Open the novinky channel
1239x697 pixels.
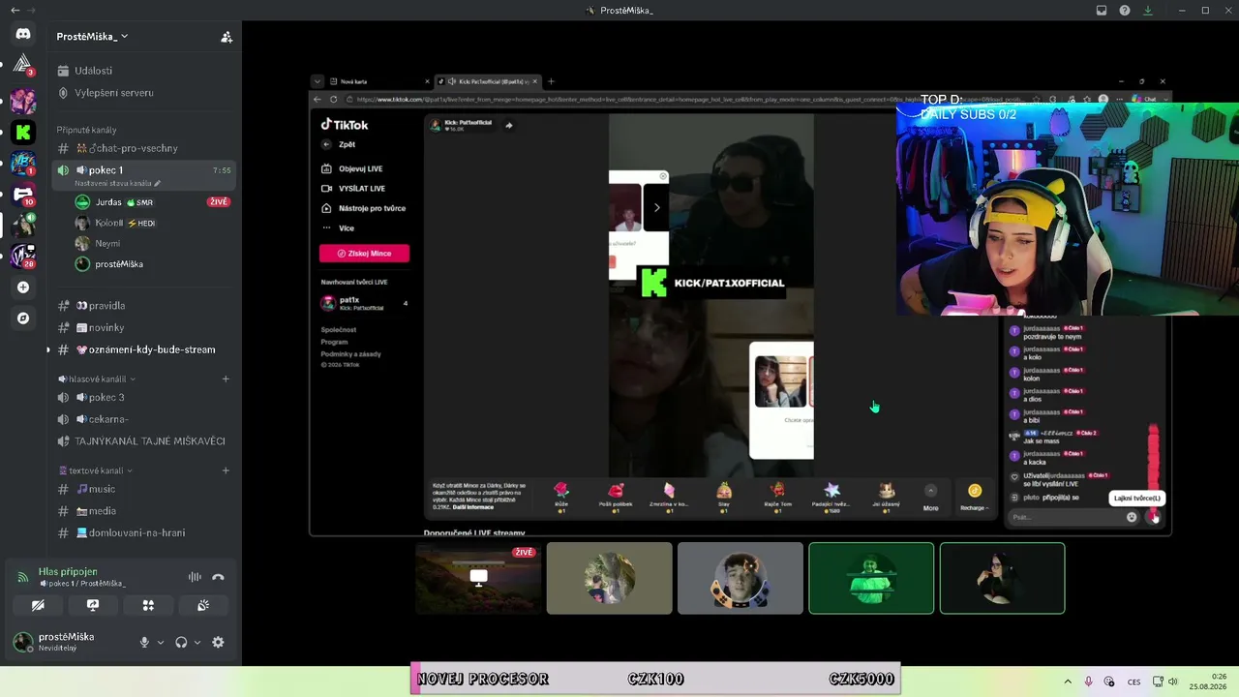point(143,327)
